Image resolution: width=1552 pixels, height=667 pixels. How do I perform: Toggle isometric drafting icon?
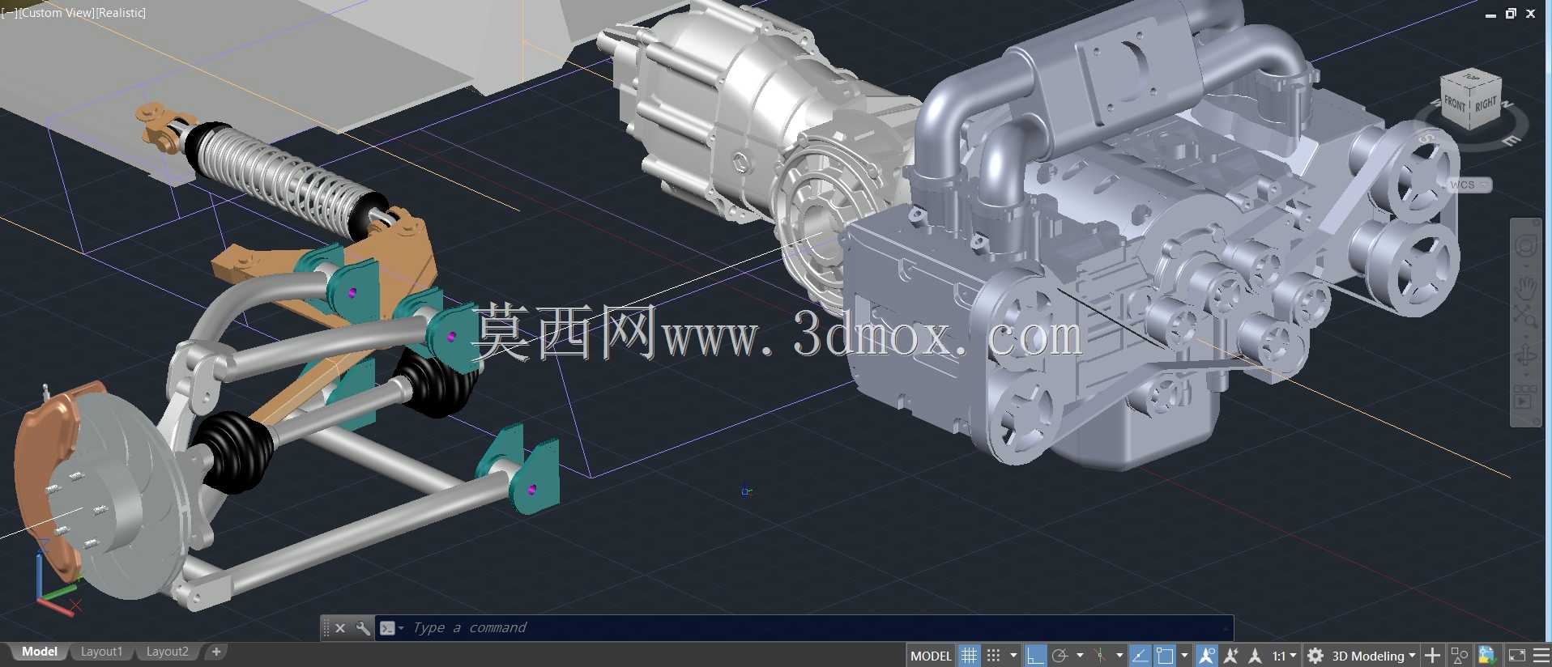(x=1100, y=656)
